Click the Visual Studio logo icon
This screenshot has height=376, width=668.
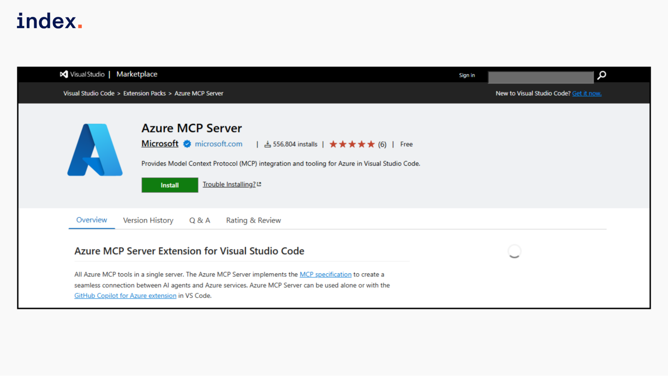(x=64, y=74)
